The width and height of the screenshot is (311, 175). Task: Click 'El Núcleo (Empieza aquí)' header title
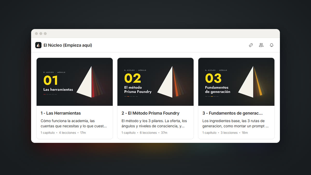pos(68,45)
